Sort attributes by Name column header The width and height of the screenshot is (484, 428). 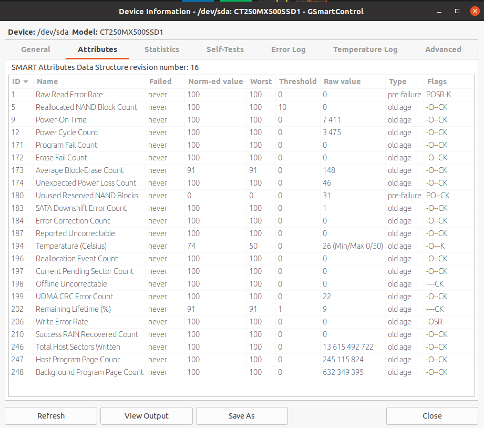47,81
